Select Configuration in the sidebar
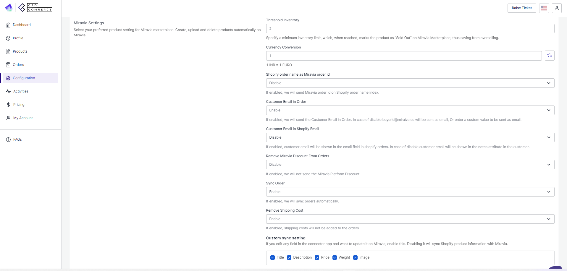The width and height of the screenshot is (567, 271). (30, 78)
